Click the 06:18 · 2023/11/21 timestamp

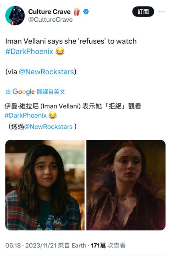click(x=31, y=245)
